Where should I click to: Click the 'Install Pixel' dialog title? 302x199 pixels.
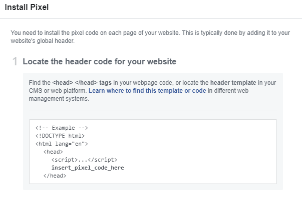click(x=27, y=7)
